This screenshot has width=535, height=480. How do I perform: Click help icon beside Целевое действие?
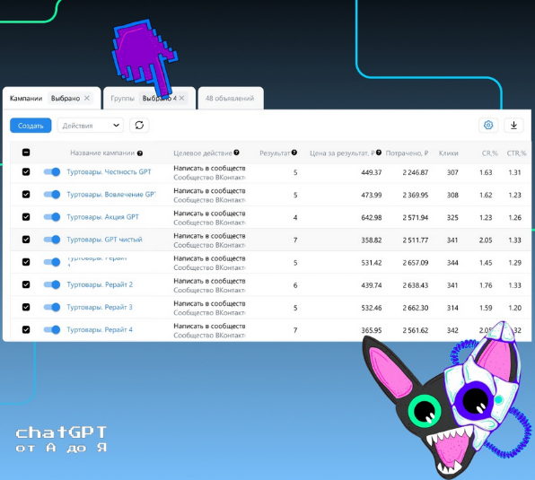[x=236, y=153]
